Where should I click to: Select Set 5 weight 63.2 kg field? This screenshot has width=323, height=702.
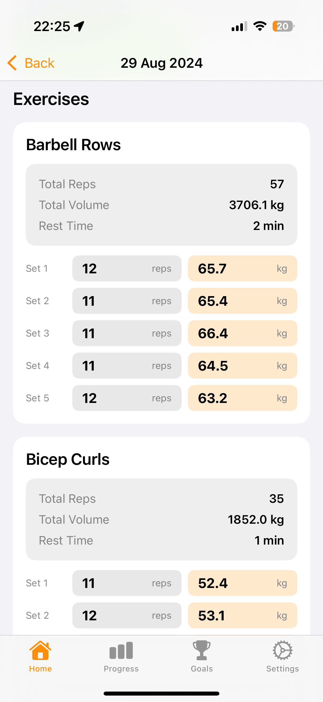(x=243, y=398)
